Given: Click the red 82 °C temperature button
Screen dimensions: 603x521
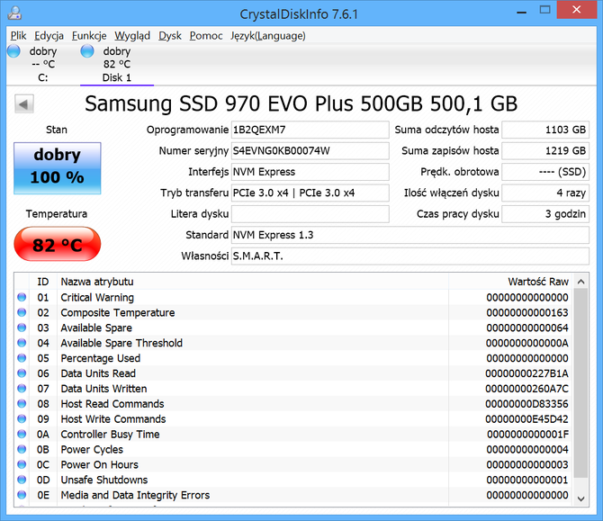Looking at the screenshot, I should coord(58,244).
